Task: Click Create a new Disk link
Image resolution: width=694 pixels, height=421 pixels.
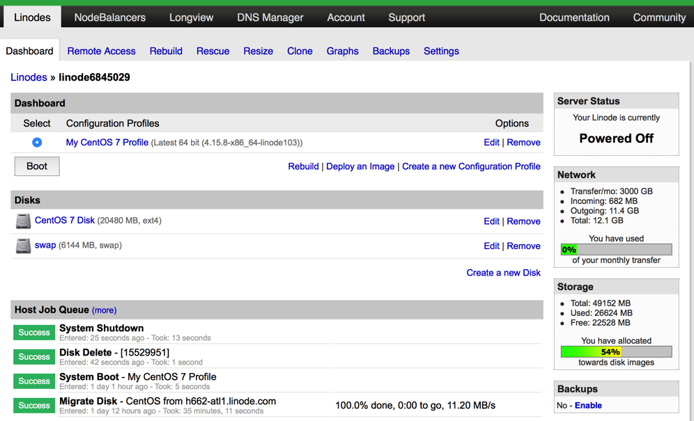Action: click(x=503, y=273)
